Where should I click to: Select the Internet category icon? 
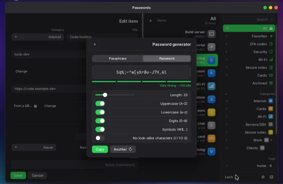270,101
